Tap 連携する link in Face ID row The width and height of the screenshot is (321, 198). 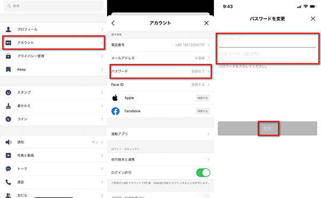[x=198, y=84]
